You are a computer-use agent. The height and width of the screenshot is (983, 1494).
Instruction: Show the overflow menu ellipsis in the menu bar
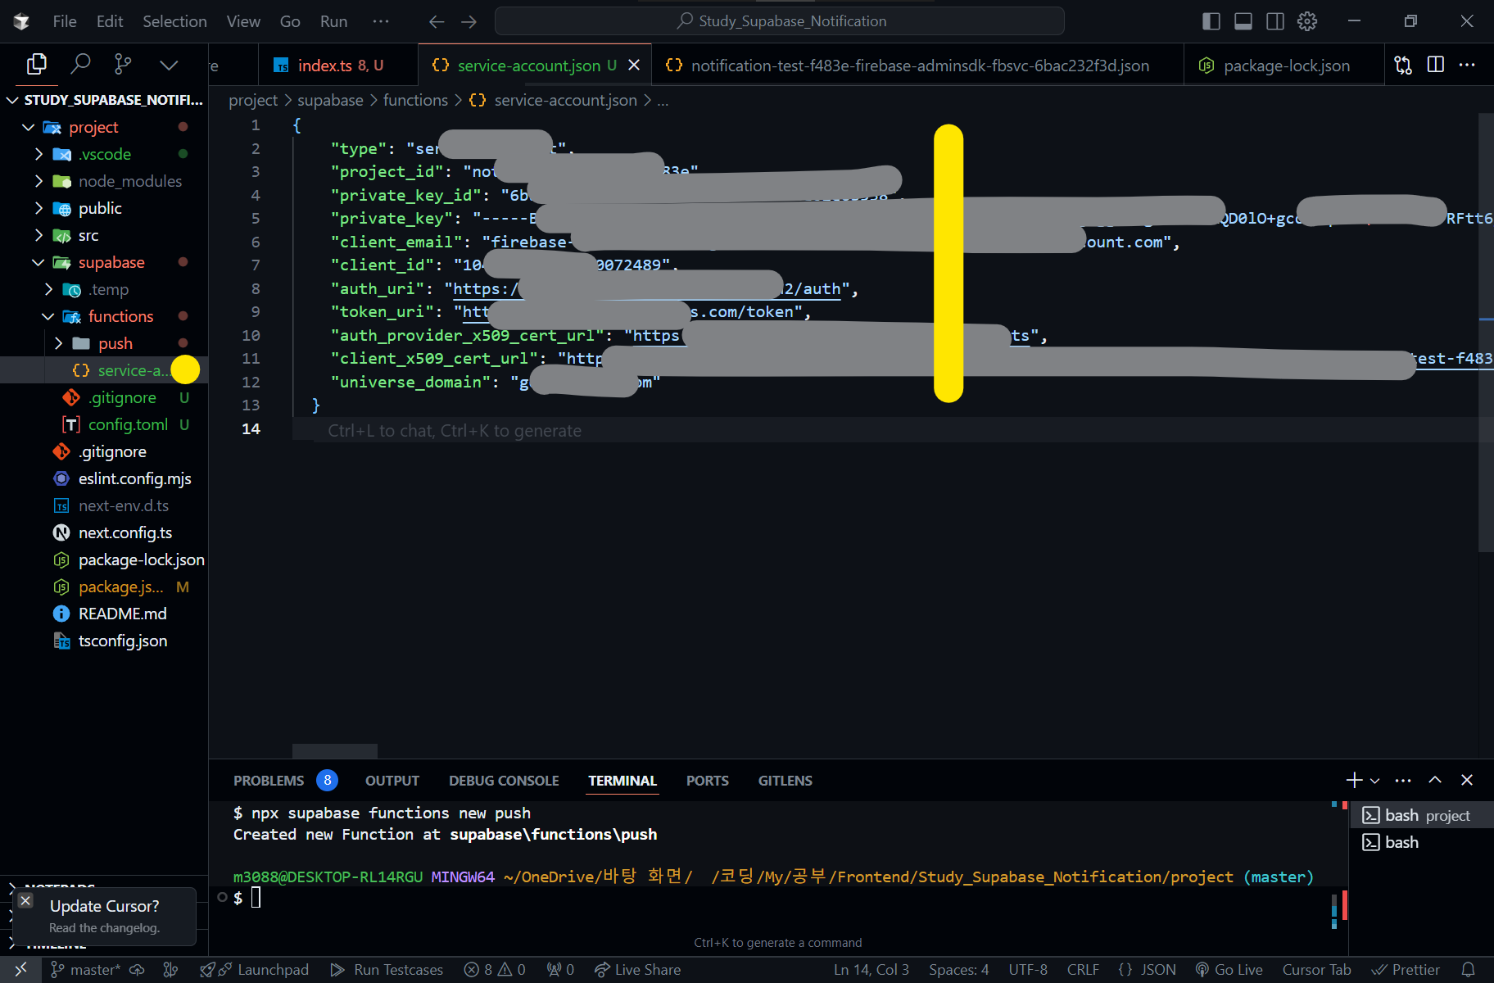click(381, 21)
